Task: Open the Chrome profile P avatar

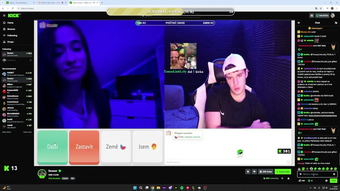Action: 332,8
